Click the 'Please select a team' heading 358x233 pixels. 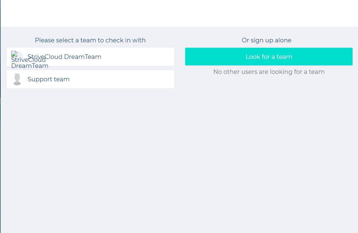click(90, 40)
